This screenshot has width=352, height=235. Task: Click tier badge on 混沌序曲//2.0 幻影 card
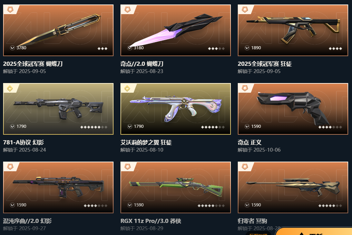(x=10, y=167)
